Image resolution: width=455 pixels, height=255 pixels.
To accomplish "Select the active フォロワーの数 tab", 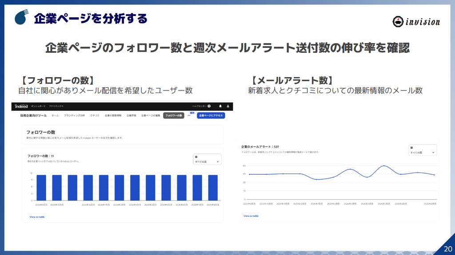I will (x=174, y=116).
